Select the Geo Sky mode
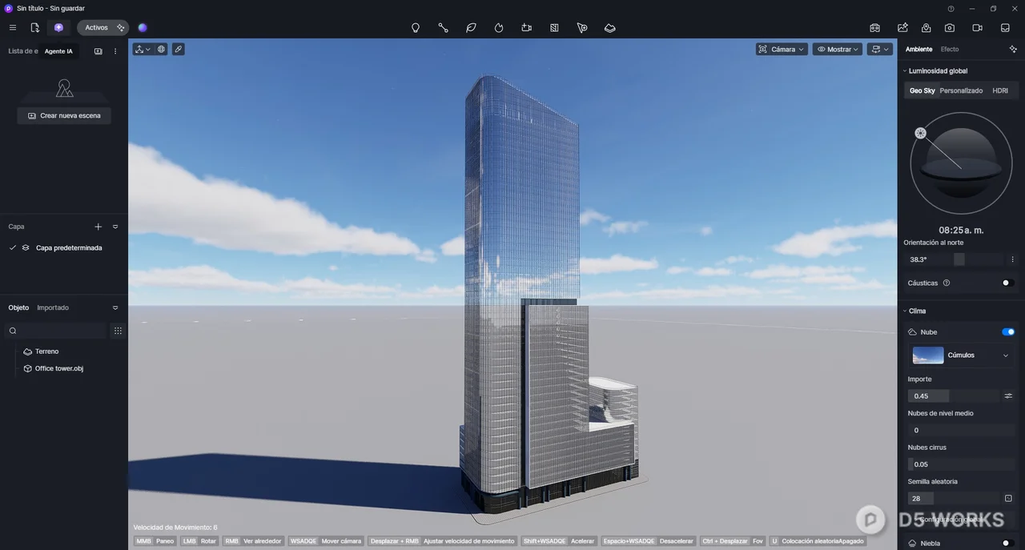The height and width of the screenshot is (550, 1025). (922, 90)
